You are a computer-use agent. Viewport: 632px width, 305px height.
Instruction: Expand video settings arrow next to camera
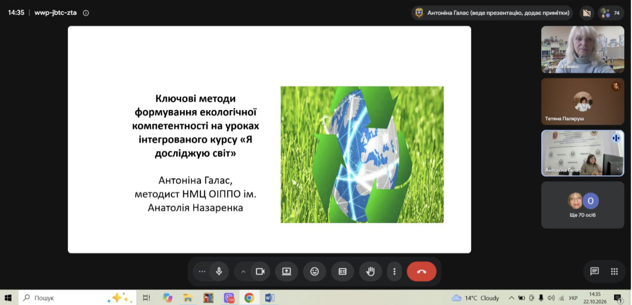(243, 271)
